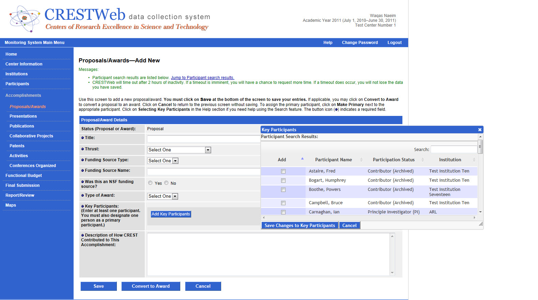This screenshot has height=300, width=538.
Task: Follow Jump to Participant search results link
Action: 202,78
